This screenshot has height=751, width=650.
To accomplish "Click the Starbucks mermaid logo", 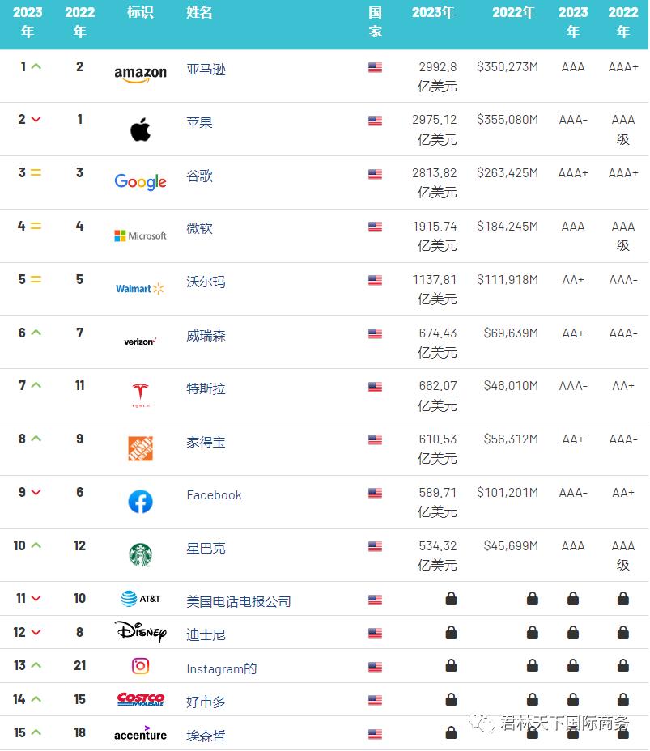I will [x=139, y=555].
